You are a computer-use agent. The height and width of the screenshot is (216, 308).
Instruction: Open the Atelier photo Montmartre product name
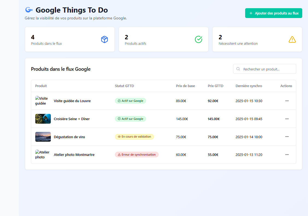74,155
